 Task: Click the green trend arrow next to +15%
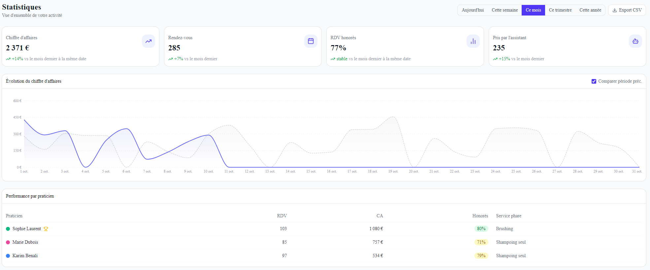coord(495,59)
